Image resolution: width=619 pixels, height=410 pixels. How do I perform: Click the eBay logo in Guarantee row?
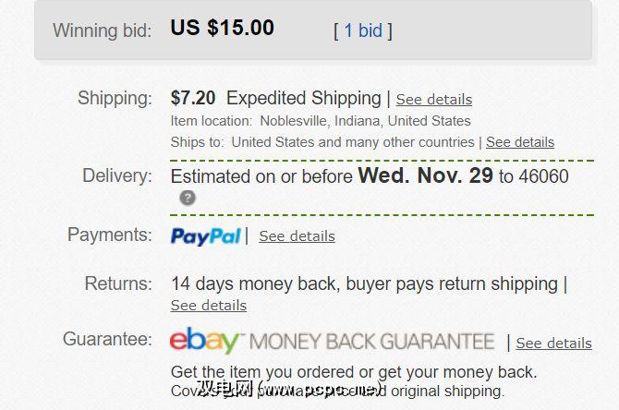point(205,342)
